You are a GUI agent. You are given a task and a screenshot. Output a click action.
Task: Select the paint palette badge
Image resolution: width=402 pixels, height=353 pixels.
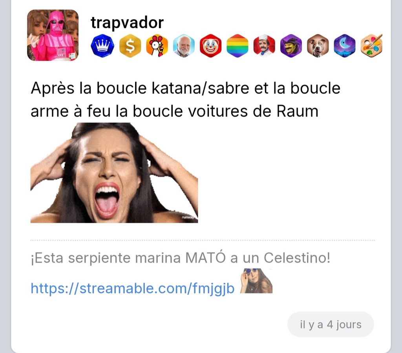click(x=371, y=45)
